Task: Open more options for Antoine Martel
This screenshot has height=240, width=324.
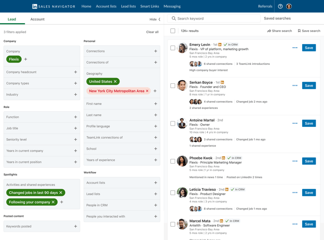Action: pos(295,123)
